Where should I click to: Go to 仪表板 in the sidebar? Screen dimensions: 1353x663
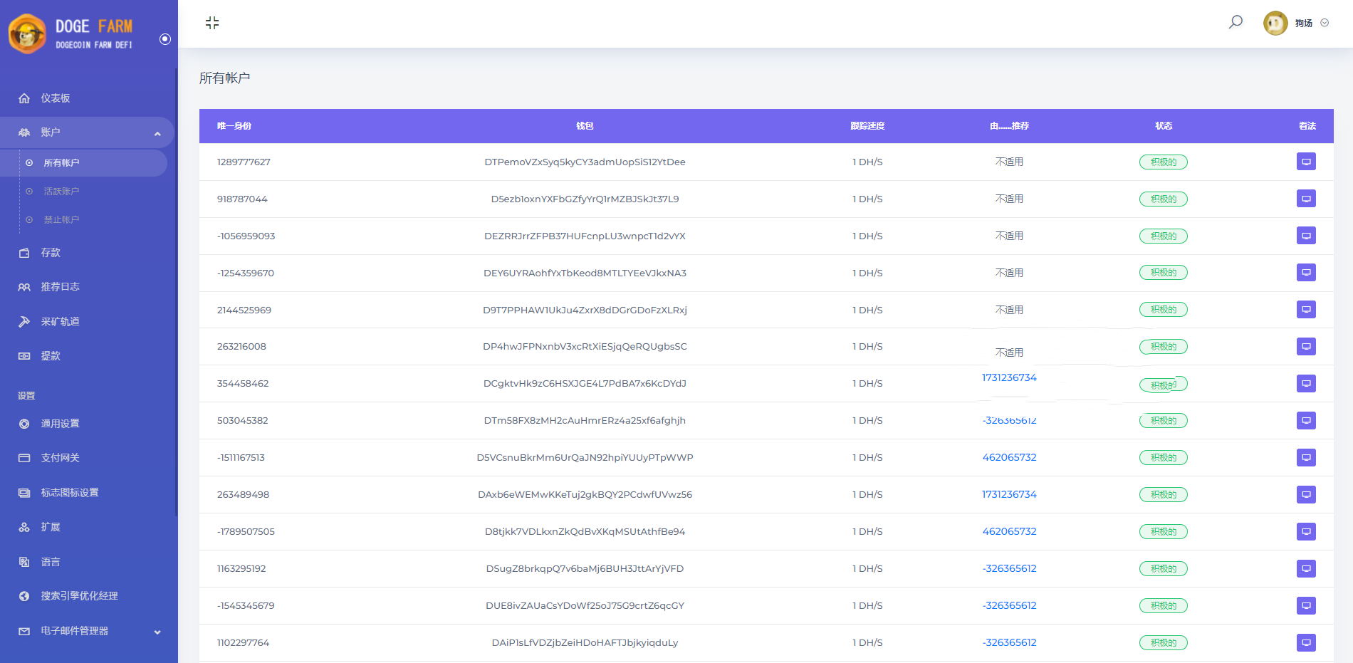[x=56, y=98]
